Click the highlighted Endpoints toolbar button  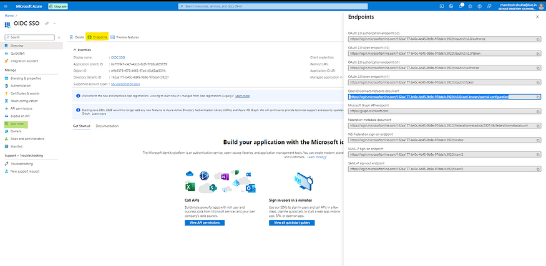click(x=97, y=37)
